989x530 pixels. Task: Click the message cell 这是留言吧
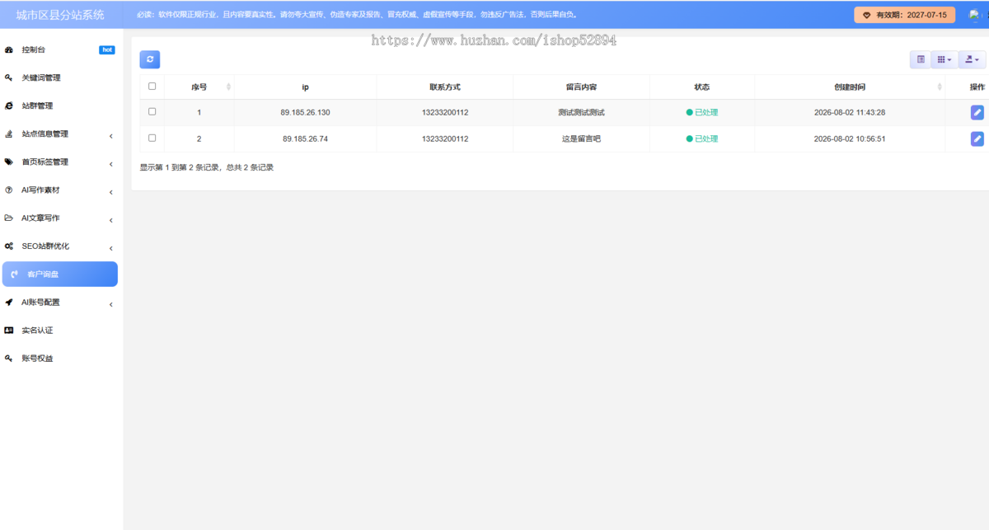581,138
